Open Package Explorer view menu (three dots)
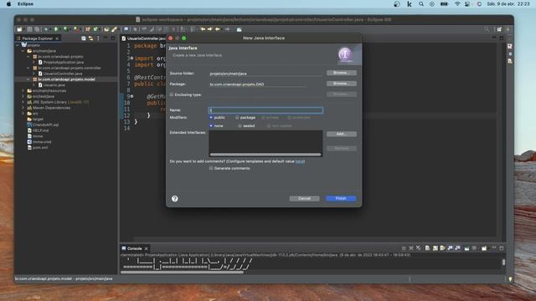Image resolution: width=536 pixels, height=301 pixels. pos(98,38)
